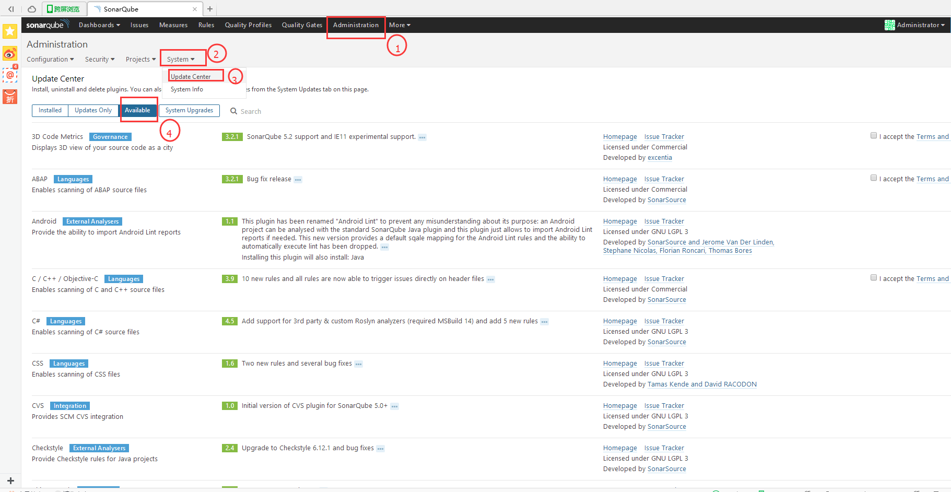Accept terms checkbox for C/C++ plugin
Viewport: 951px width, 492px height.
point(873,278)
